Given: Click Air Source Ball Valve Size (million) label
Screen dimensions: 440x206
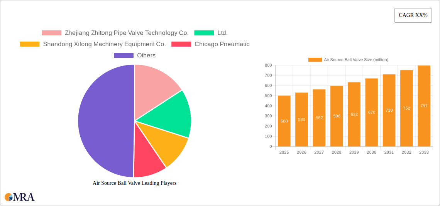Looking at the screenshot, I should (356, 60).
